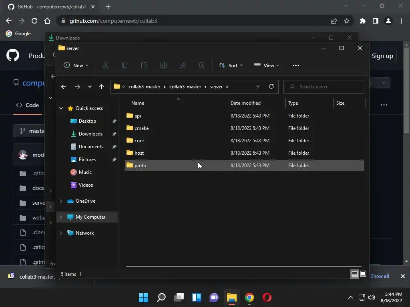410x307 pixels.
Task: Select Pictures in Quick access
Action: coord(87,159)
